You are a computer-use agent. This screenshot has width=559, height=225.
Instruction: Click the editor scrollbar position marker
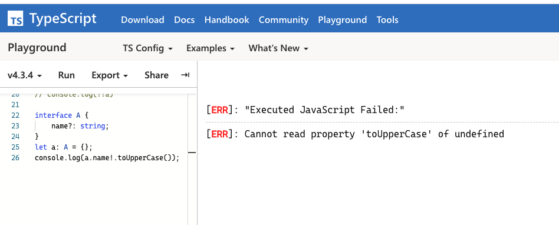pyautogui.click(x=192, y=153)
